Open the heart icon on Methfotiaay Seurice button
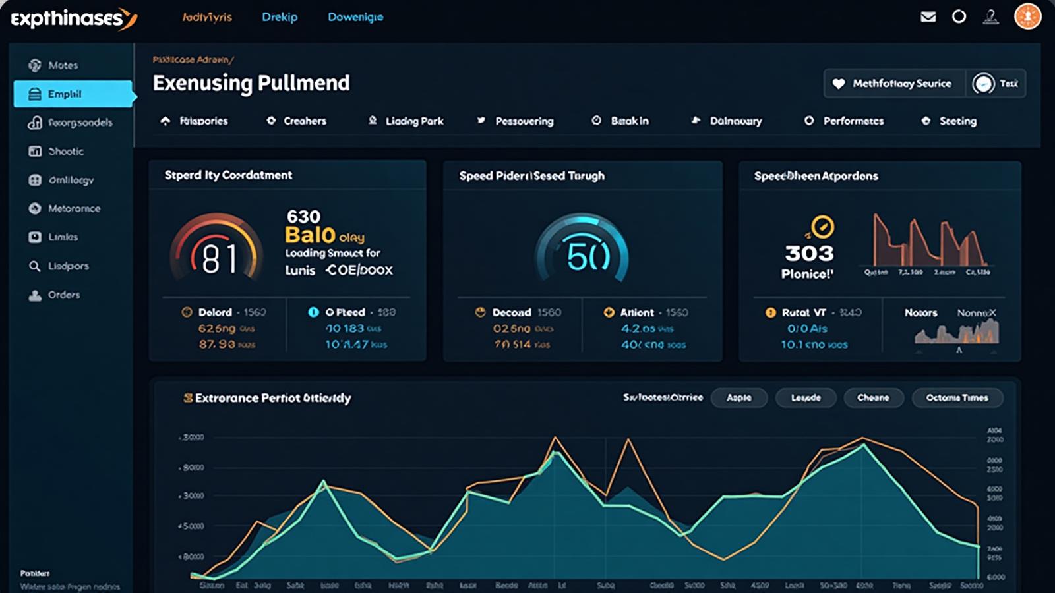 [x=839, y=83]
